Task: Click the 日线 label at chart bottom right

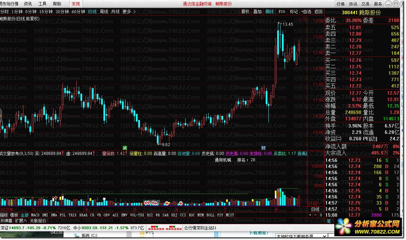Action: (315, 209)
